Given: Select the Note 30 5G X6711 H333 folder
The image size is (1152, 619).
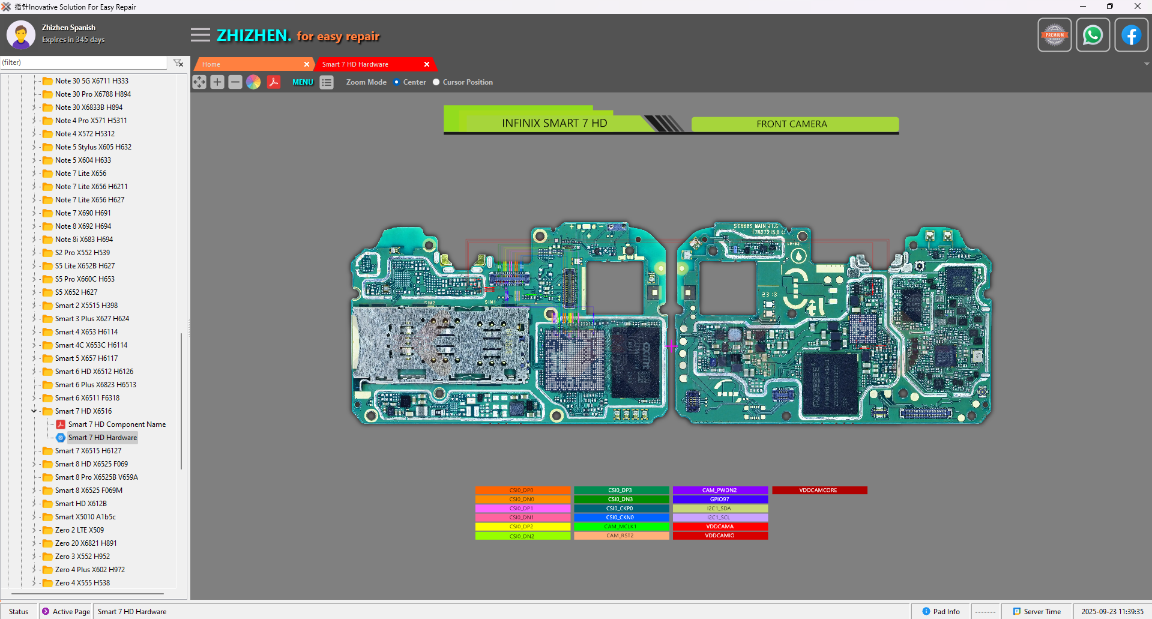Looking at the screenshot, I should [x=91, y=81].
